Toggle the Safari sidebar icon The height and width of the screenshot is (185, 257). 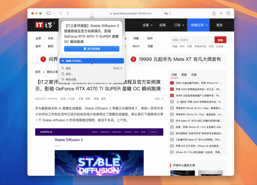[49, 13]
